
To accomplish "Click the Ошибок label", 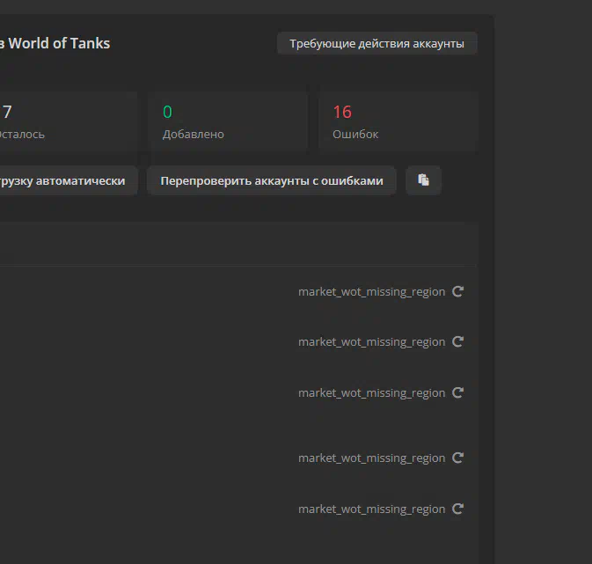I will click(x=355, y=134).
